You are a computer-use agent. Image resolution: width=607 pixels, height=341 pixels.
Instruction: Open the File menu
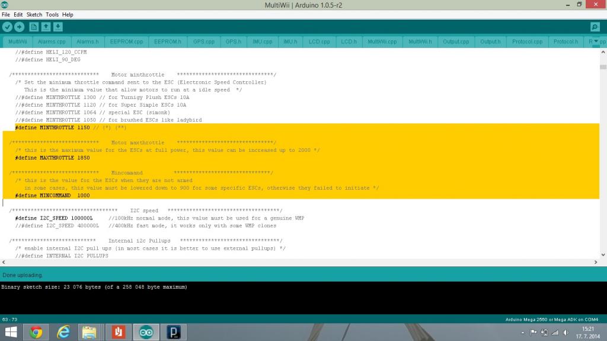pos(6,14)
